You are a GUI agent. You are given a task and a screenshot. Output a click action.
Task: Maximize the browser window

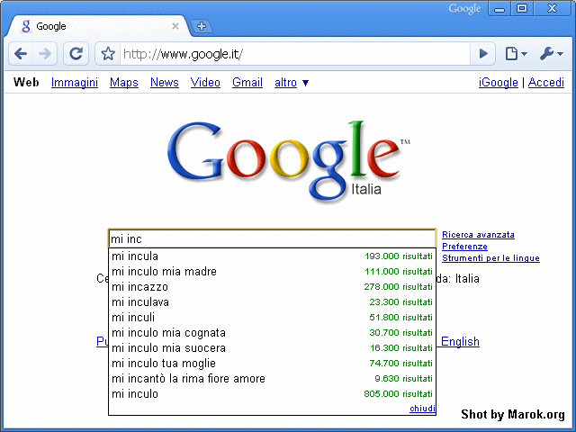(x=522, y=8)
